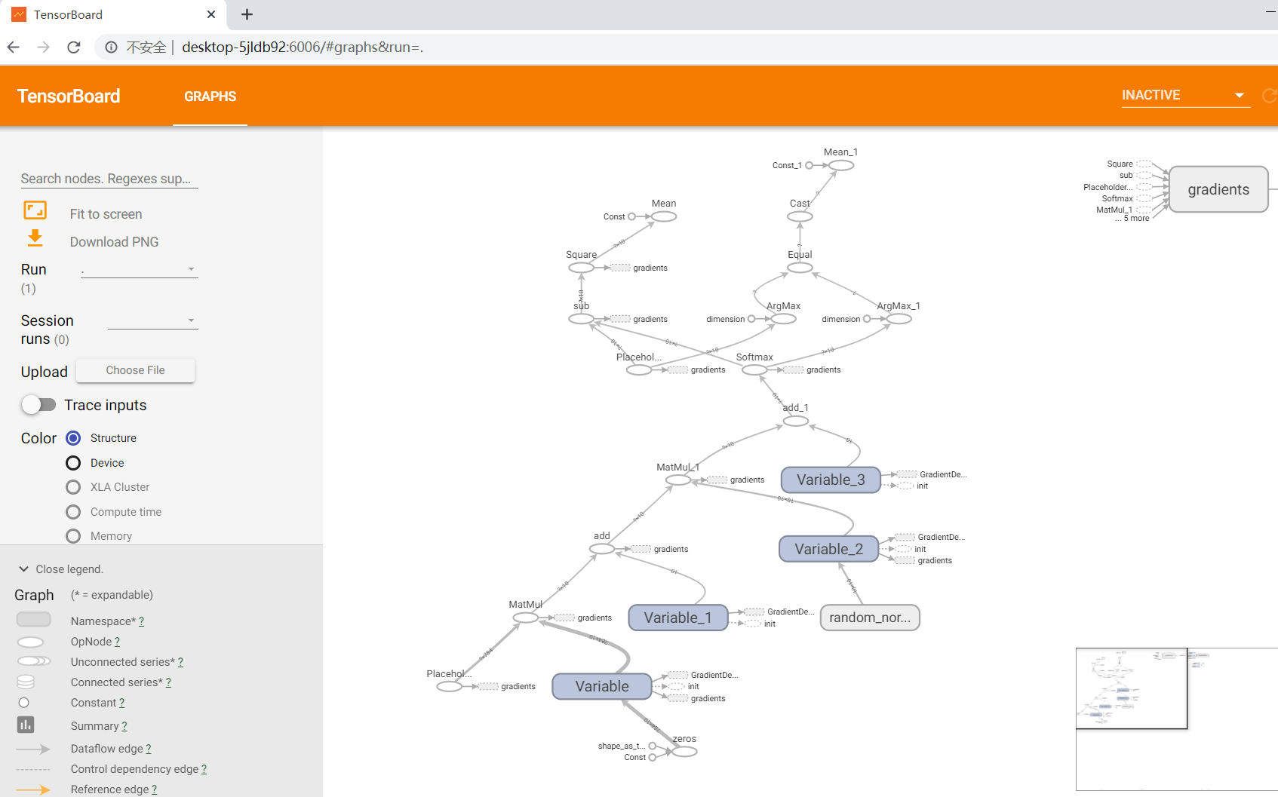The image size is (1278, 797).
Task: Open the Session runs dropdown
Action: point(152,320)
